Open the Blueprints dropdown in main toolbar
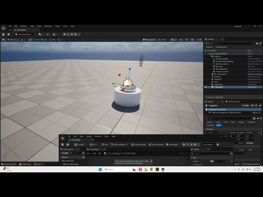This screenshot has height=197, width=263. pos(48,34)
